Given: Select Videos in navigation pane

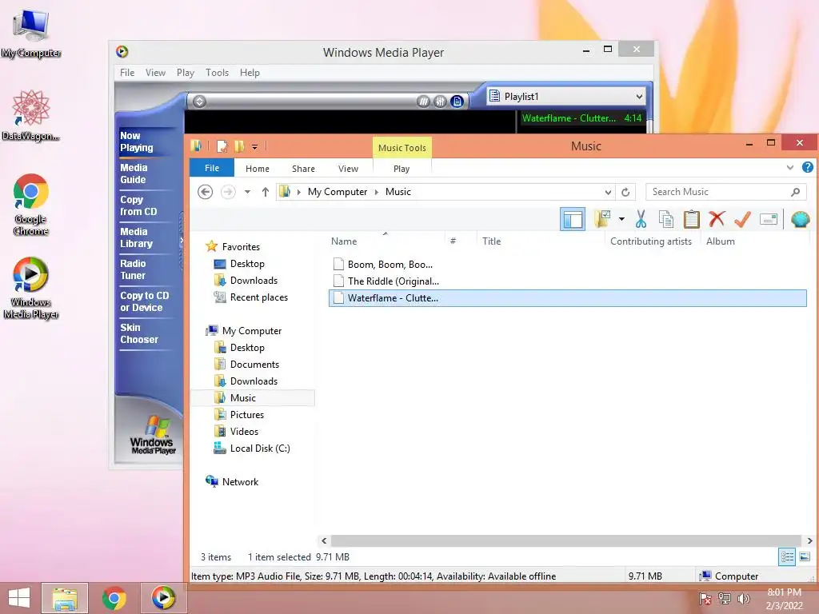Looking at the screenshot, I should (x=244, y=431).
